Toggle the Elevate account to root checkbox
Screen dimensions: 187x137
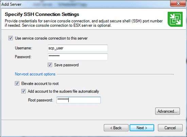[x=17, y=84]
